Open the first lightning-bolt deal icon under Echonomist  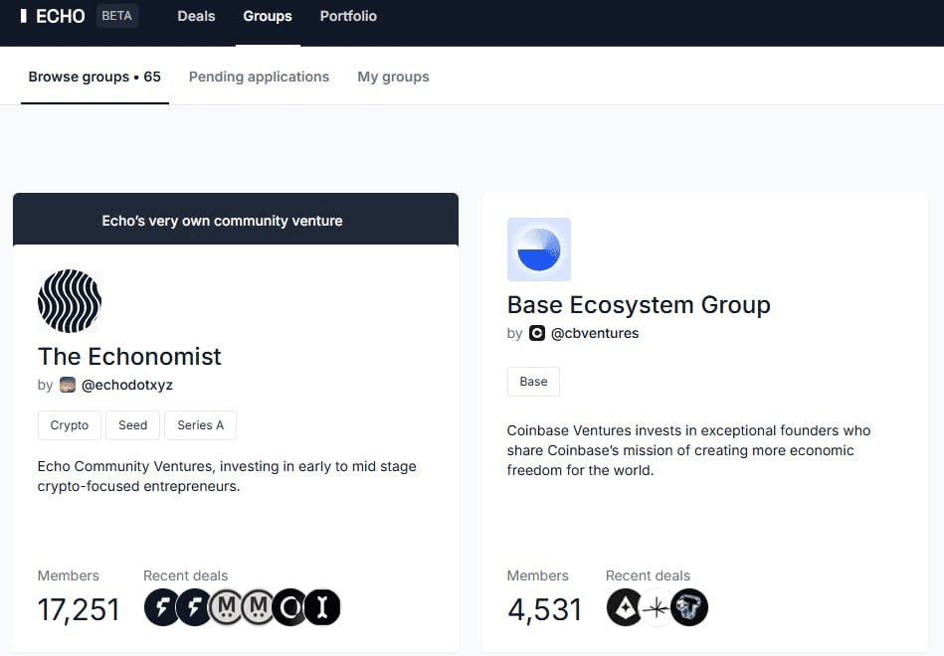(x=161, y=607)
